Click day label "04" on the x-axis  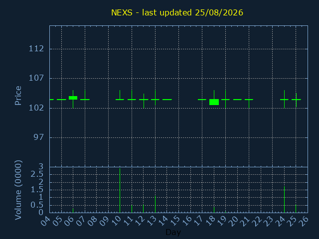[x=45, y=221]
